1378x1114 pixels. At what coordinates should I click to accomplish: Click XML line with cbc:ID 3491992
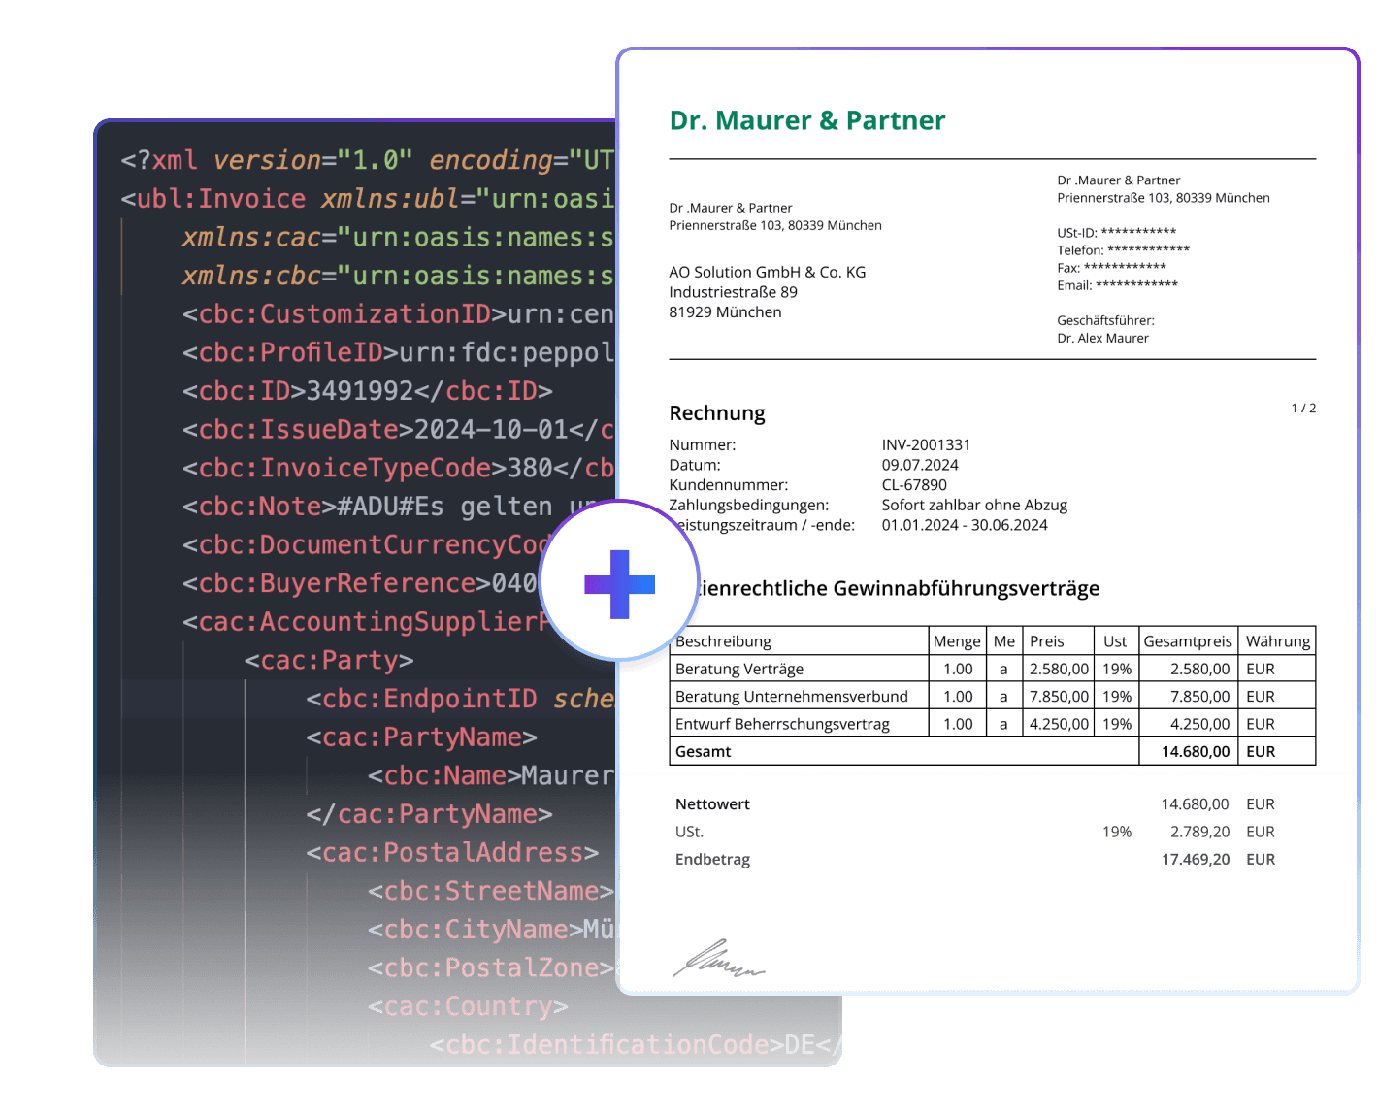click(x=368, y=391)
